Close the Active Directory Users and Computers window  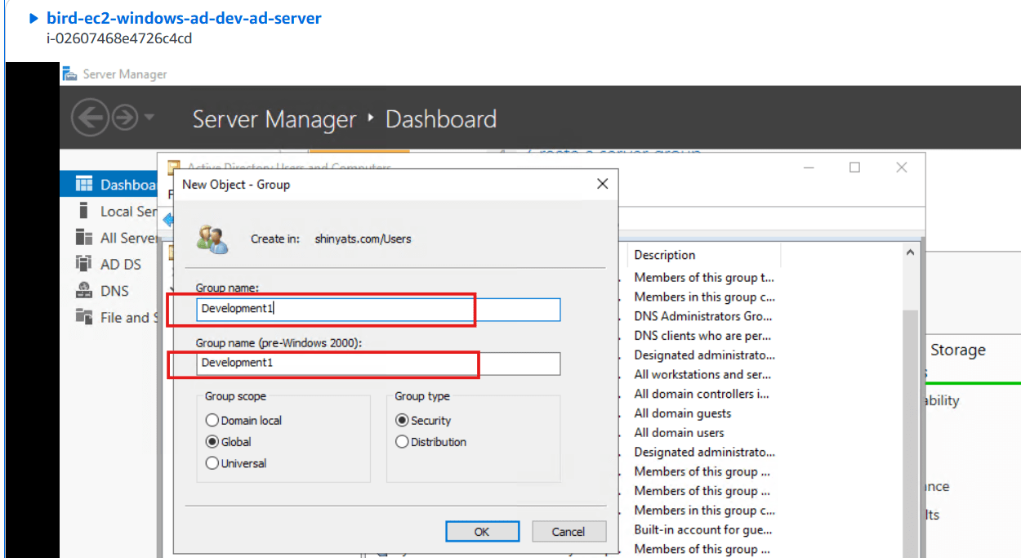tap(902, 167)
